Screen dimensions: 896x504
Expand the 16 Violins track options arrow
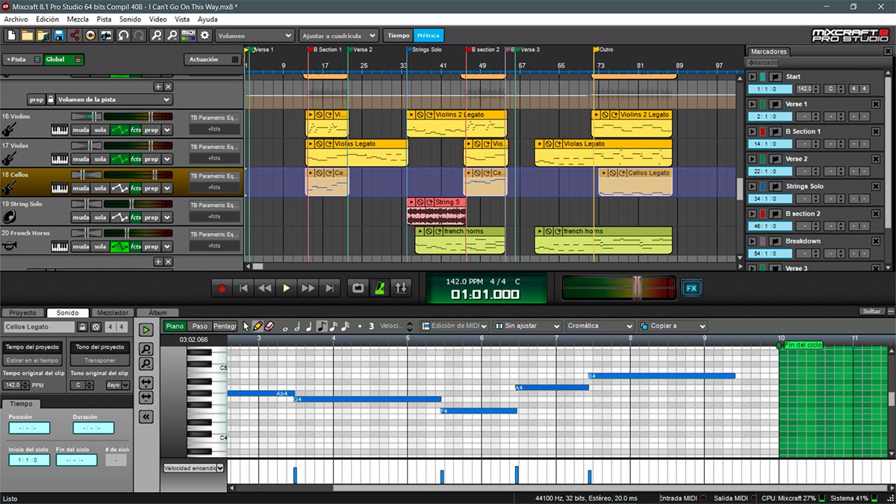[167, 130]
